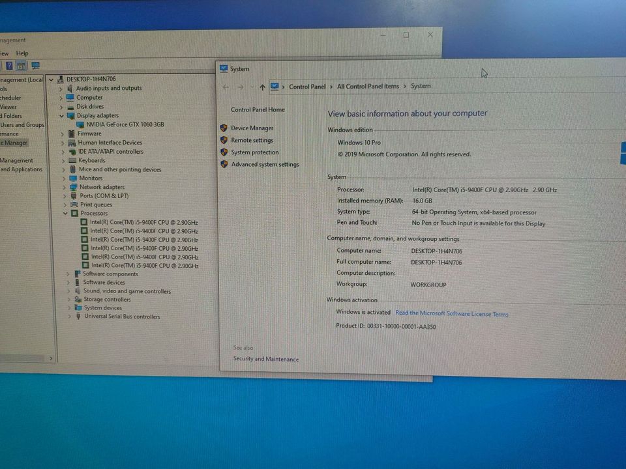Open Advanced system settings link

[x=265, y=164]
